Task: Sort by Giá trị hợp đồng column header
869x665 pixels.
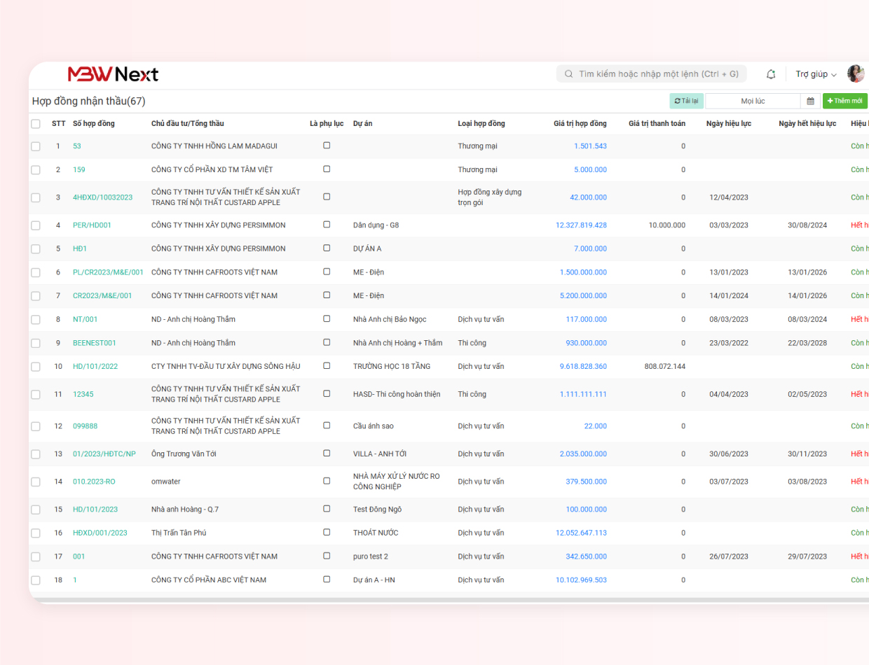Action: [580, 124]
